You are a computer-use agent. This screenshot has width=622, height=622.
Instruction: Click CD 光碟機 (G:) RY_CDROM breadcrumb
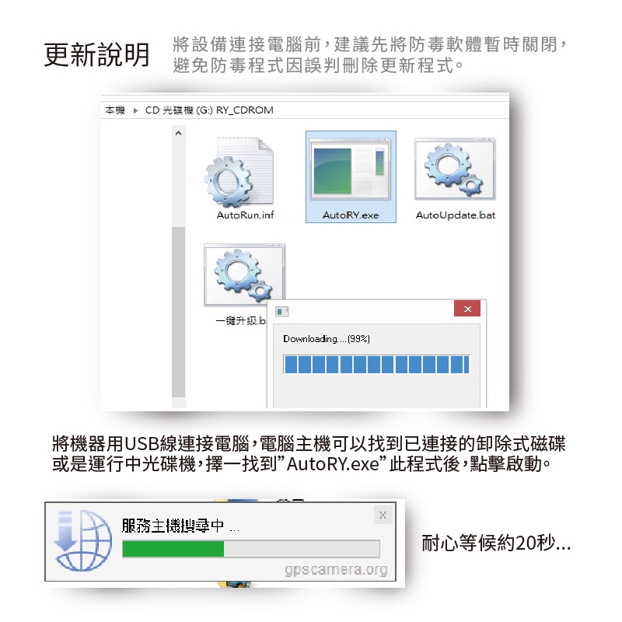tap(209, 110)
